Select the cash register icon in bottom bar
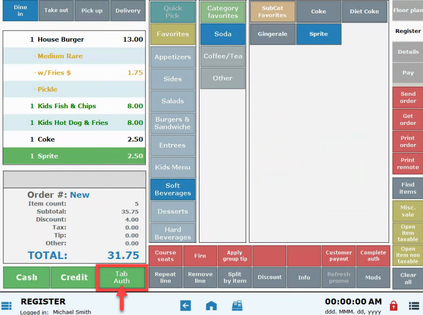 [x=237, y=305]
